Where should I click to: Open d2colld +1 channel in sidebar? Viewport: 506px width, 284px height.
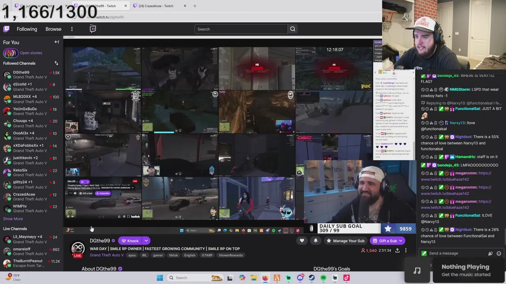(x=32, y=87)
